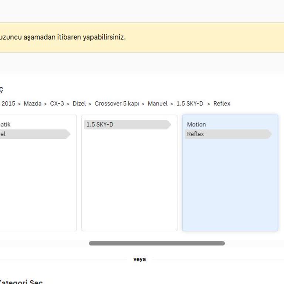Click the Dizel breadcrumb

pos(79,104)
